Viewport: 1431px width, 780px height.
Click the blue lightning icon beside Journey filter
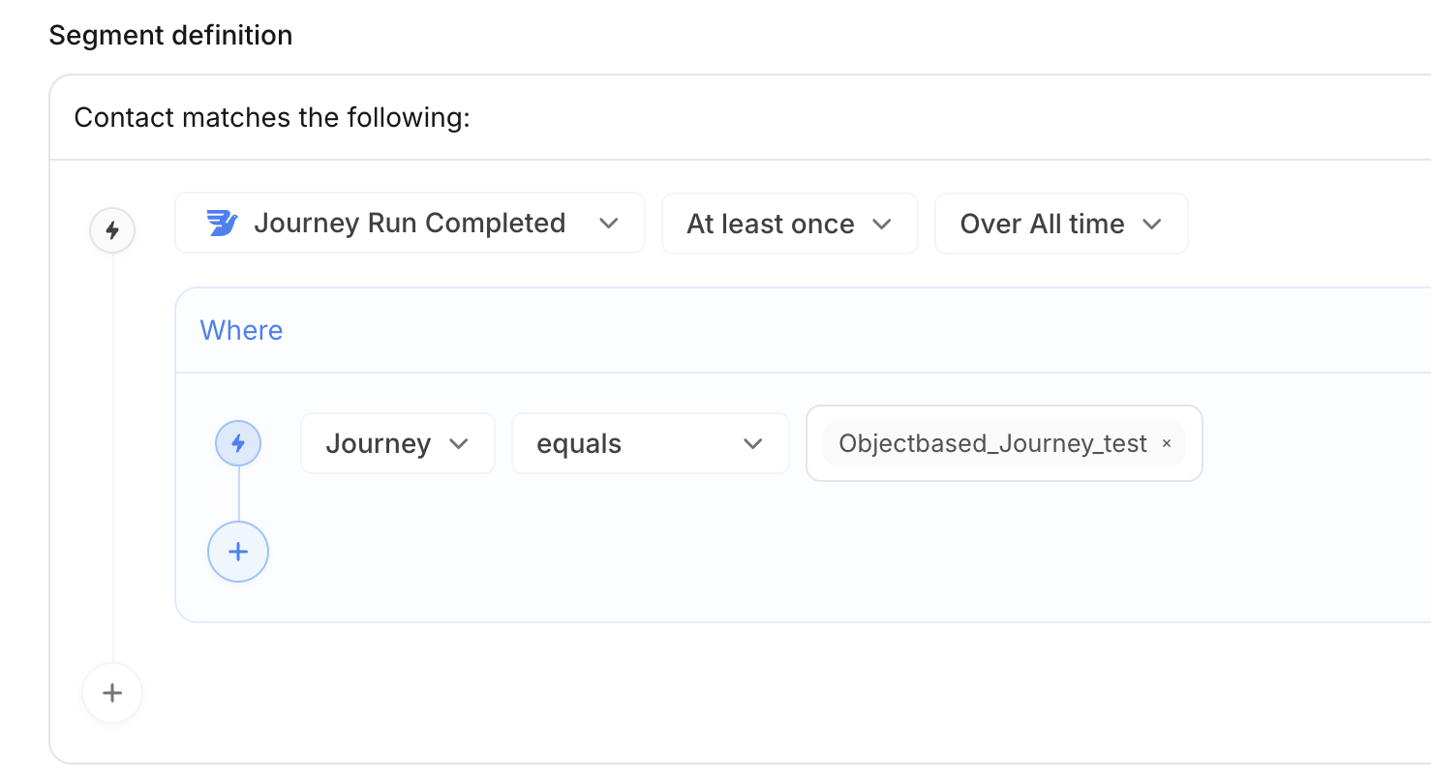(238, 443)
